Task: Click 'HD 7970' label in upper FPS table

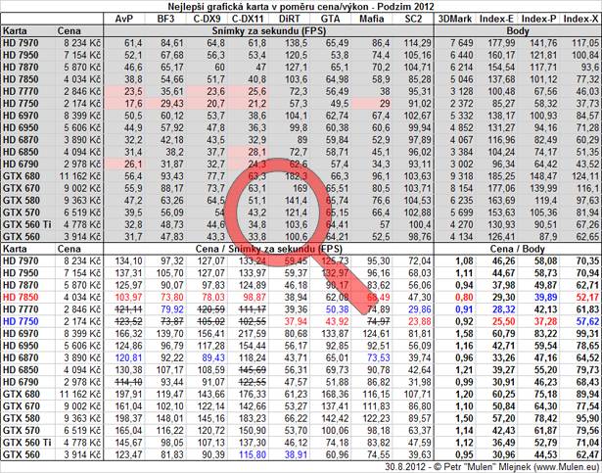Action: click(21, 43)
